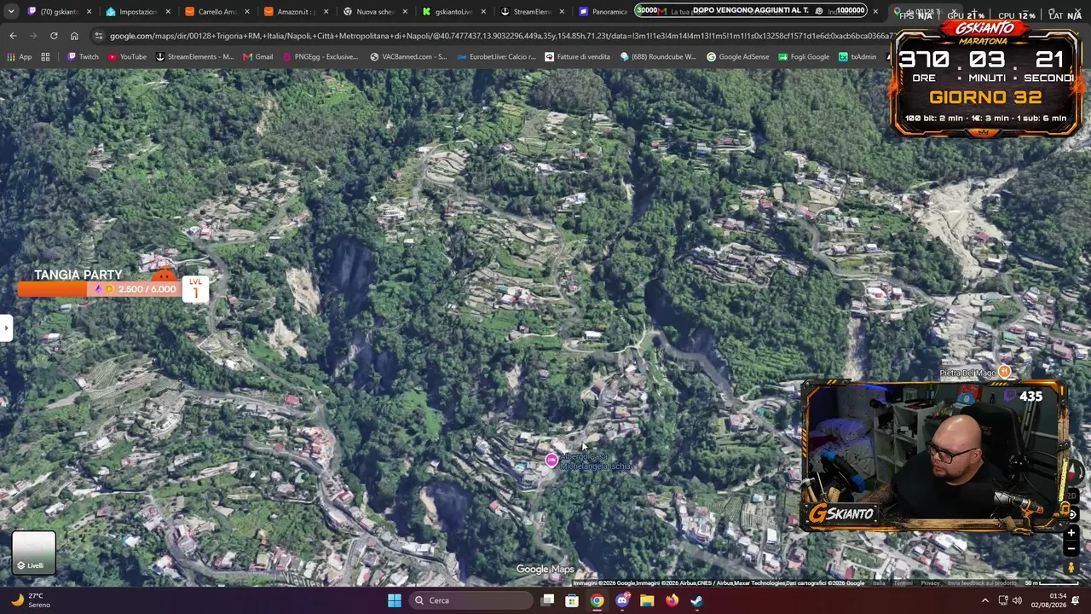The width and height of the screenshot is (1091, 614).
Task: Open the VACBanned.com bookmark
Action: pos(407,57)
